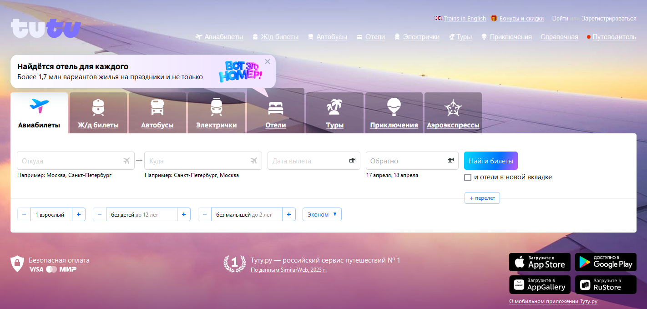Close the hotel promotion banner

pyautogui.click(x=268, y=61)
